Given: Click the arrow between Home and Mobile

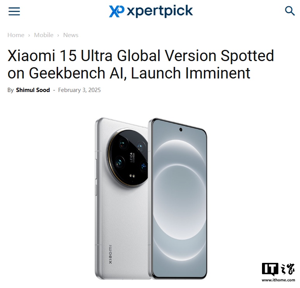Looking at the screenshot, I should point(29,36).
